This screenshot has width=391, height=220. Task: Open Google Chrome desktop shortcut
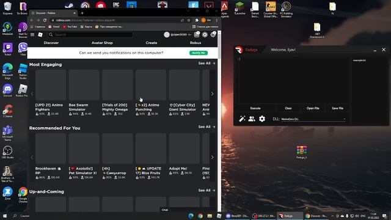coord(23,195)
